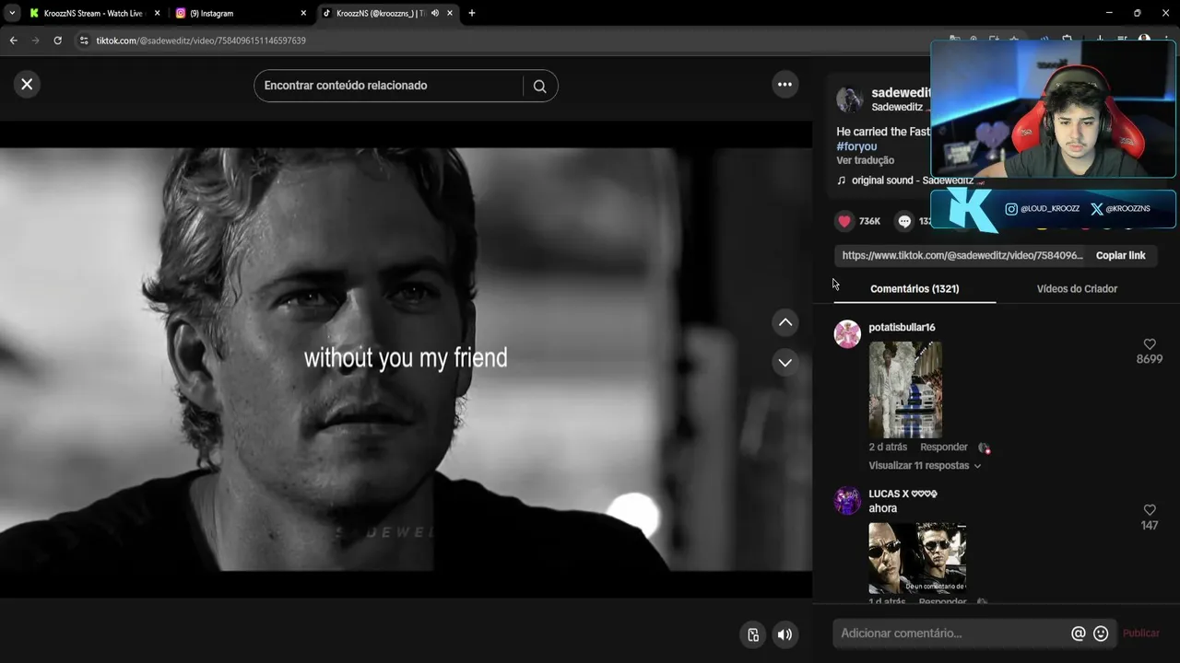
Task: Open the emoji picker smiley icon
Action: [1101, 634]
